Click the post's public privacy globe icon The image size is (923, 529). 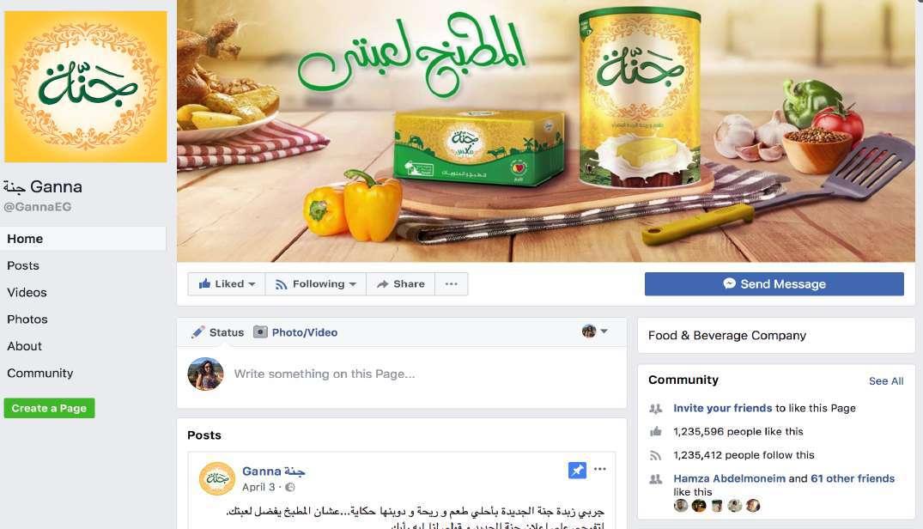coord(289,487)
